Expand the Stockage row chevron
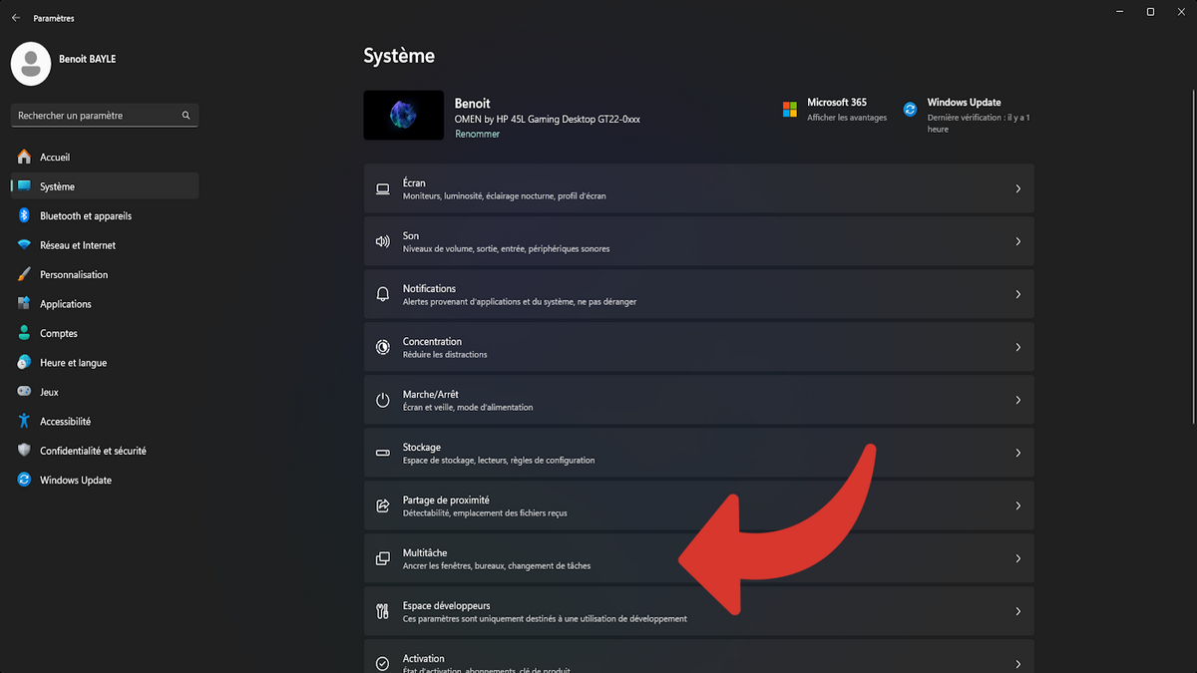The height and width of the screenshot is (673, 1197). (1017, 454)
